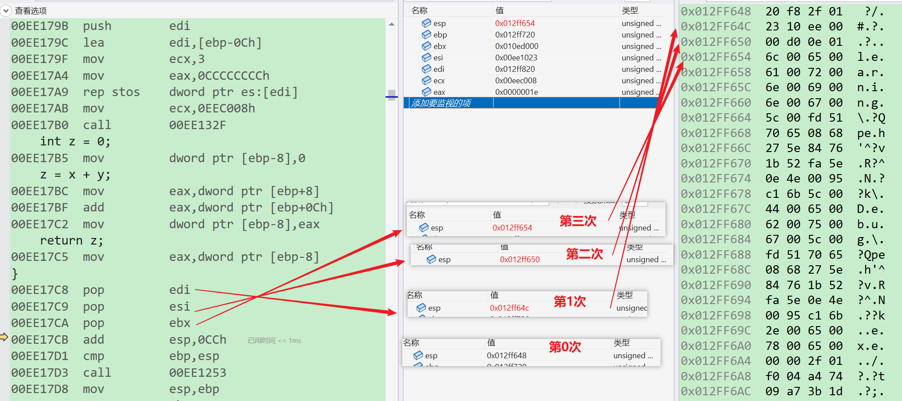
Task: Click disassembly line 00EE179C lea edi,[ebp-0Ch]
Action: tap(137, 43)
